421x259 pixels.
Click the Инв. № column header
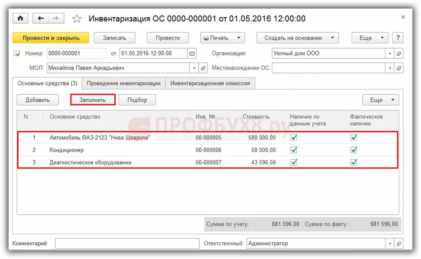click(x=212, y=120)
